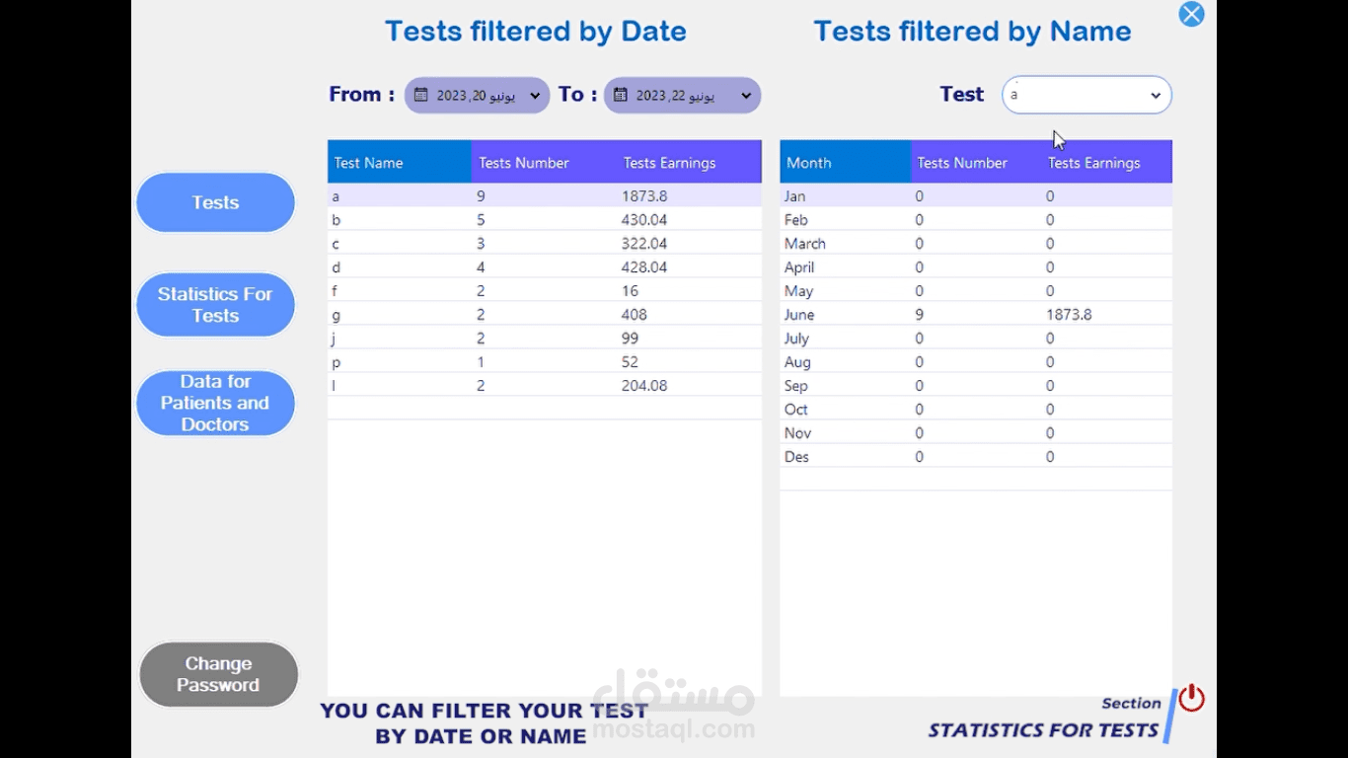The height and width of the screenshot is (758, 1348).
Task: Select the Des row in month table
Action: [x=975, y=457]
